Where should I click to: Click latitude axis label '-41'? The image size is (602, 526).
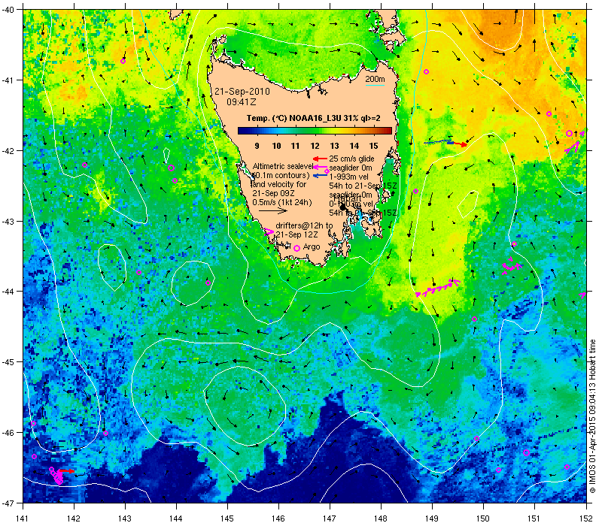coord(8,80)
